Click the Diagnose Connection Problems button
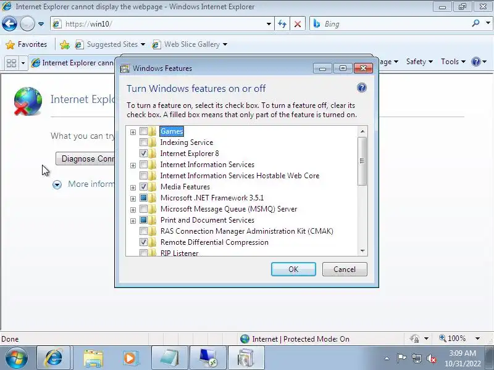Viewport: 494px width, 370px height. point(85,158)
